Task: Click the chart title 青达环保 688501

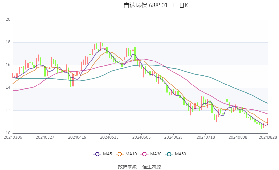Action: [x=146, y=5]
